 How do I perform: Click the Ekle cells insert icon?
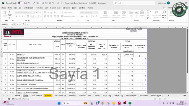click(131, 12)
